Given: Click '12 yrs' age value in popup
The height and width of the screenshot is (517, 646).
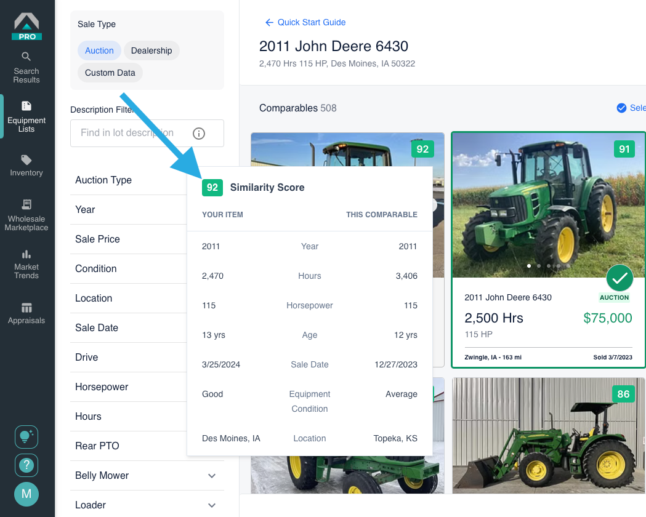Looking at the screenshot, I should [406, 335].
